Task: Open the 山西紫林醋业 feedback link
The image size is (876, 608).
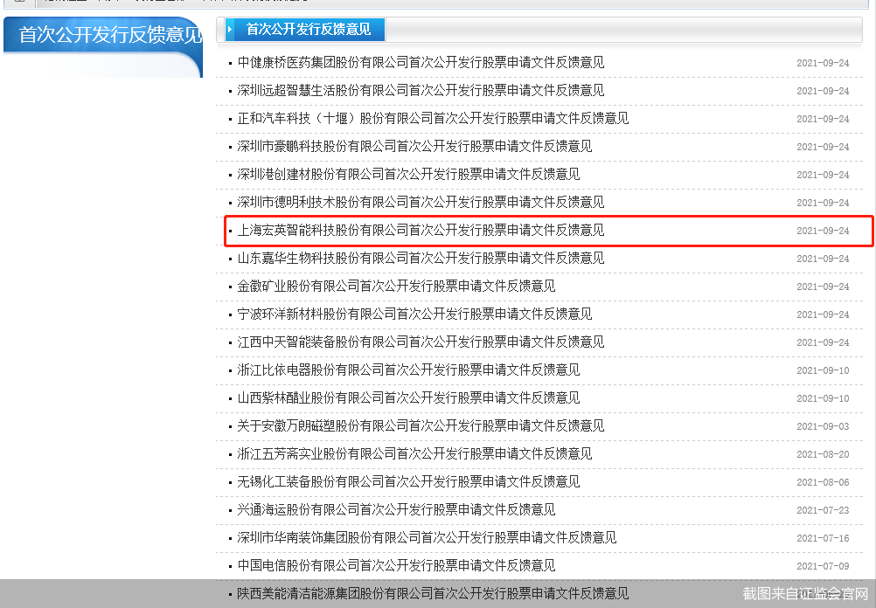Action: [x=408, y=397]
